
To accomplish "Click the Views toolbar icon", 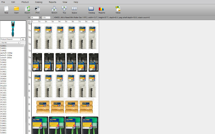I will pos(118,10).
